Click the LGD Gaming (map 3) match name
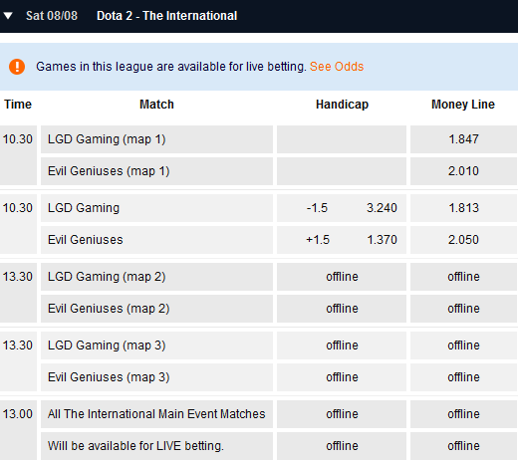The height and width of the screenshot is (462, 518). [107, 346]
